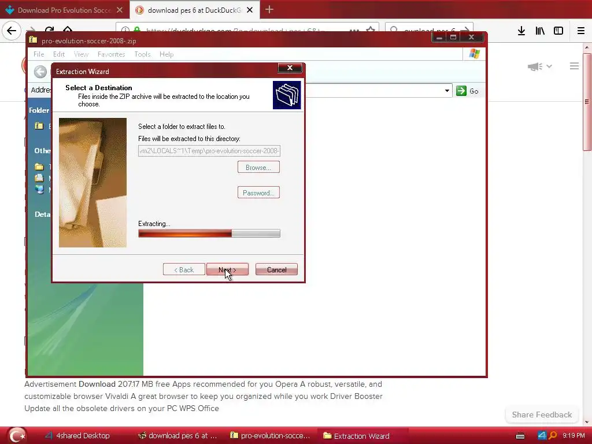Click the Windows flag logo in zip window
The height and width of the screenshot is (444, 592).
pyautogui.click(x=475, y=54)
